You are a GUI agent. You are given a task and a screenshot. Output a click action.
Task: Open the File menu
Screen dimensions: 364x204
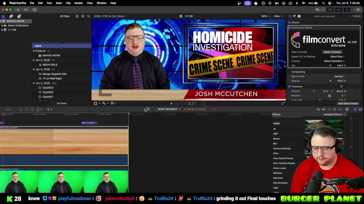coord(32,3)
